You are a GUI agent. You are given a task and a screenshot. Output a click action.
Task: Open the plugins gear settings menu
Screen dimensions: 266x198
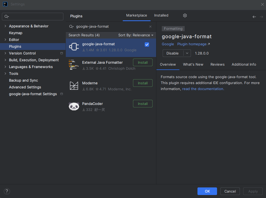click(185, 15)
